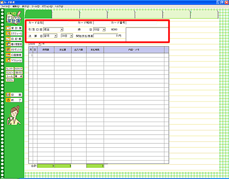
Task: Open the おかずレシピ recipe section
Action: (x=14, y=50)
